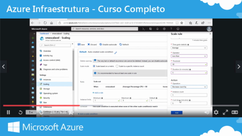Click browser refresh icon
The width and height of the screenshot is (242, 136).
(x=45, y=23)
